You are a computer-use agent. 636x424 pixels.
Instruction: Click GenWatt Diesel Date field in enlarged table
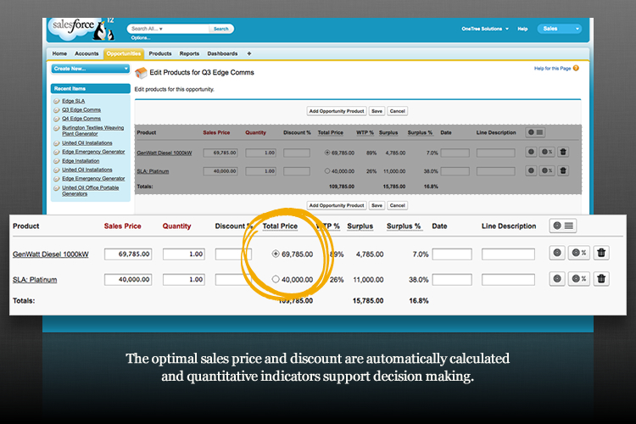click(452, 254)
